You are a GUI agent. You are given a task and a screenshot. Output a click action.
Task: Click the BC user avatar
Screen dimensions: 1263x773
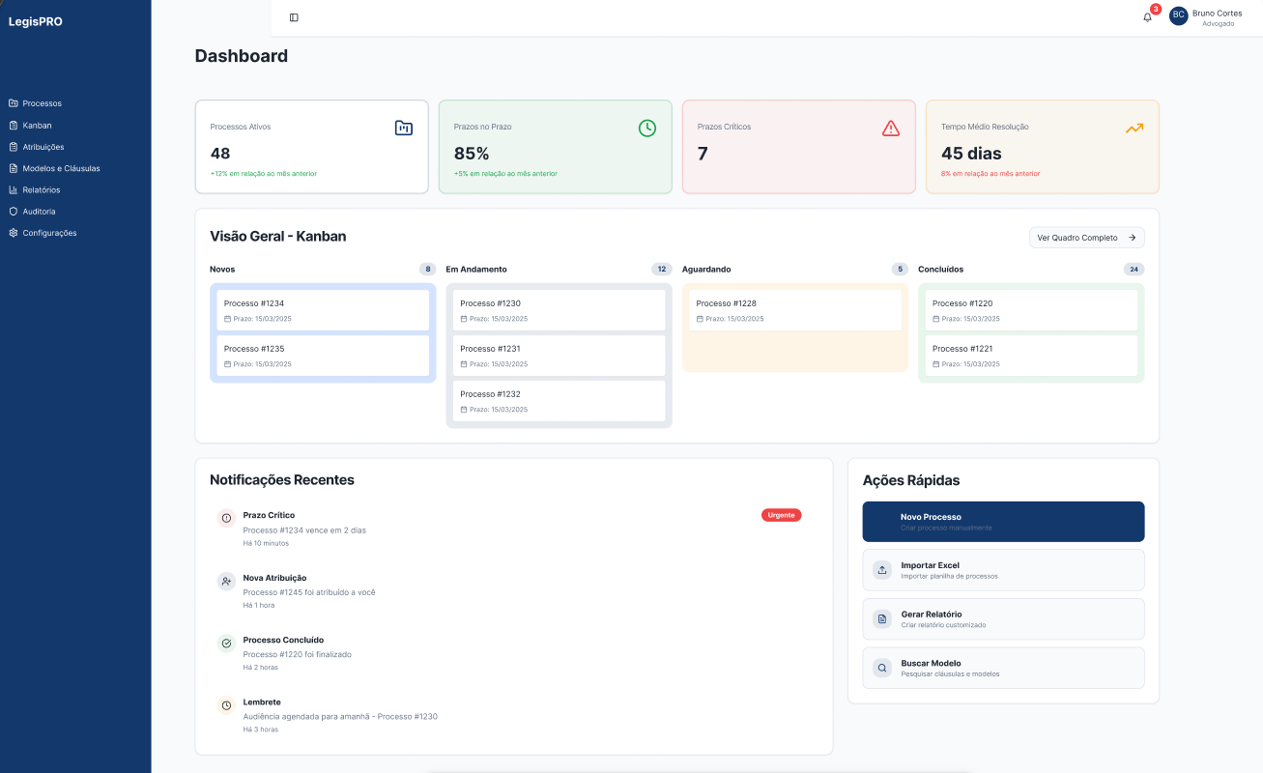(1178, 15)
